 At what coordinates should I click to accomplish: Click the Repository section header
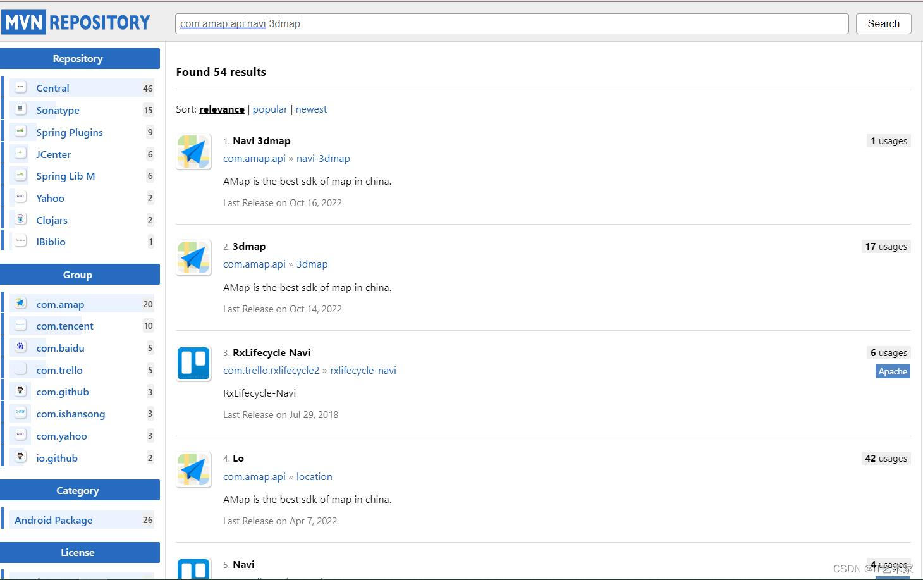[x=80, y=58]
